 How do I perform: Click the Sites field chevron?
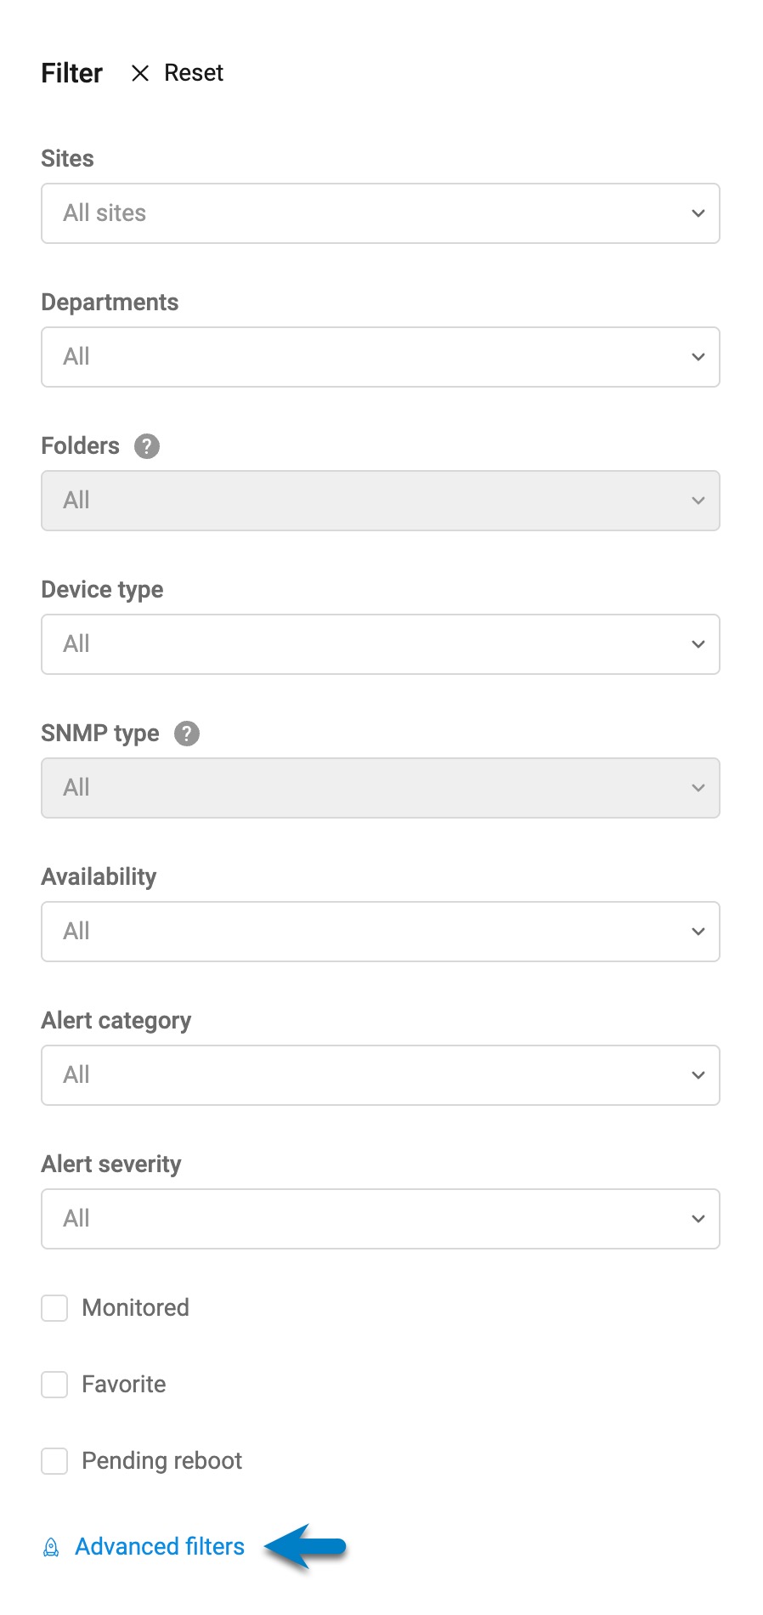tap(697, 213)
